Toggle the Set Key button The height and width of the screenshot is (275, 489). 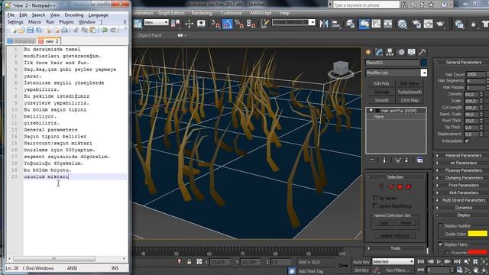[x=361, y=270]
